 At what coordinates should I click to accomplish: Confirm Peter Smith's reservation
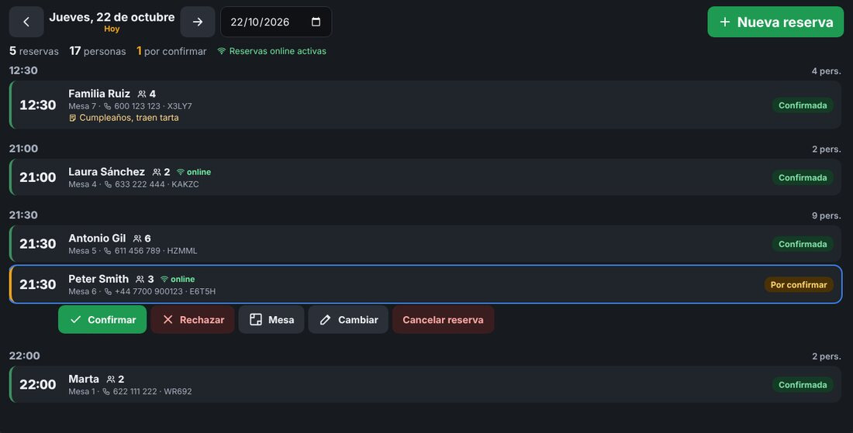(x=102, y=319)
